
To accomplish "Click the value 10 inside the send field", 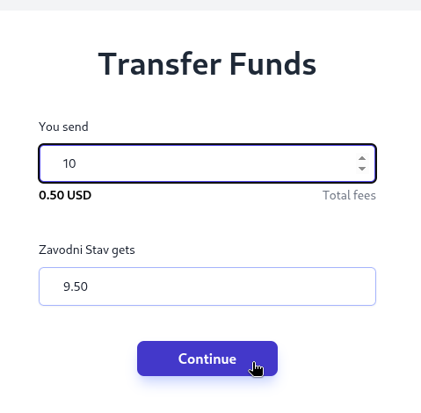I will tap(69, 163).
